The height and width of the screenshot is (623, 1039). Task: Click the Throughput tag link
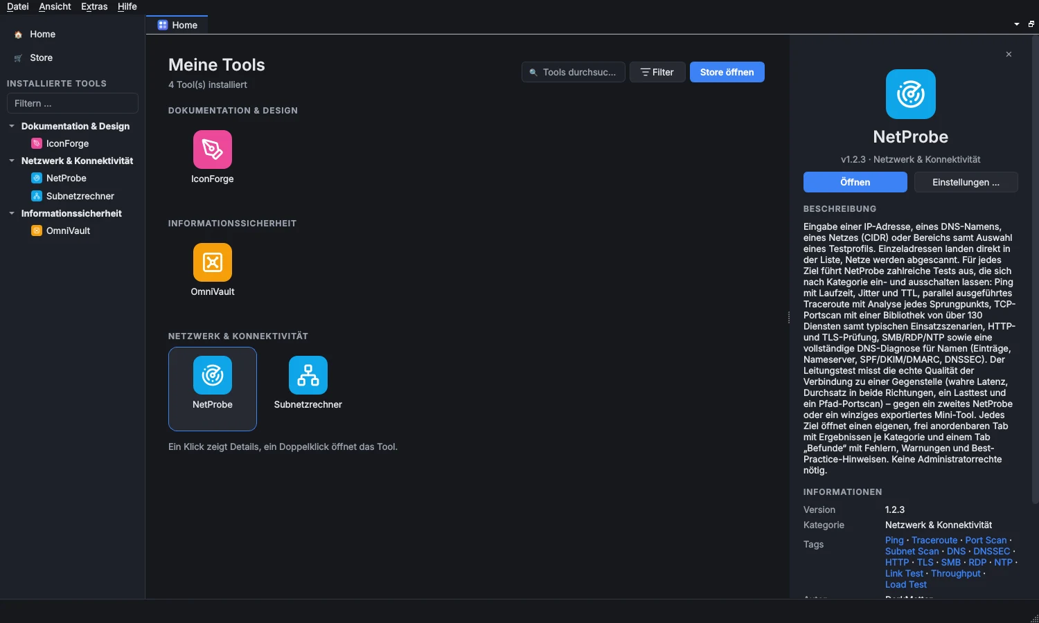(956, 573)
